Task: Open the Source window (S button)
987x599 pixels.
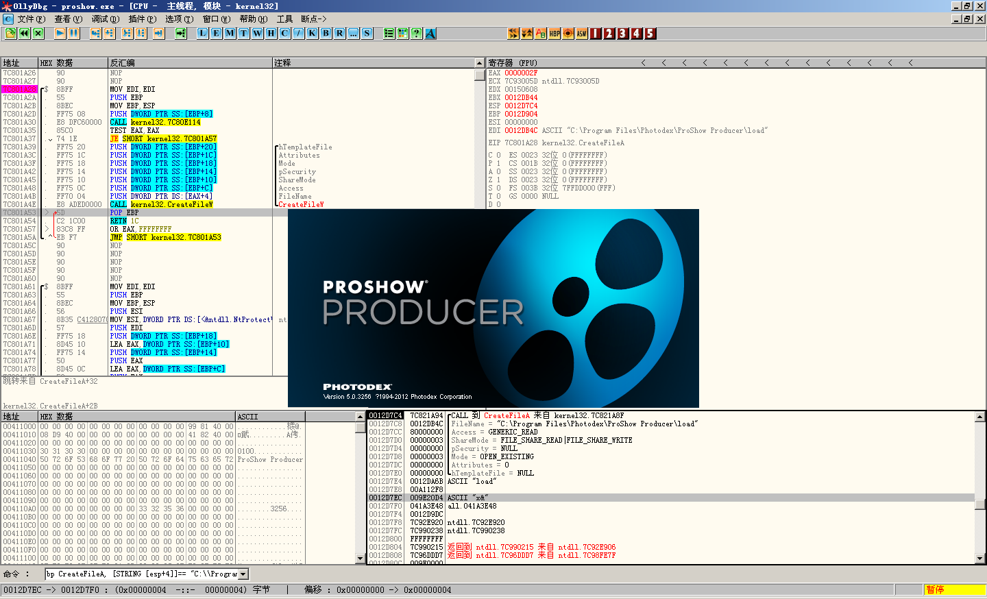Action: click(367, 33)
